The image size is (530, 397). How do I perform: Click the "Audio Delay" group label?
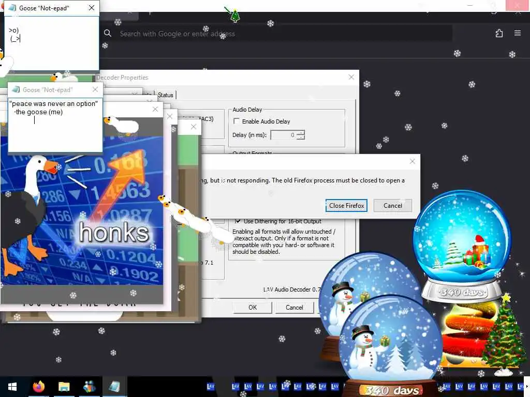tap(247, 110)
